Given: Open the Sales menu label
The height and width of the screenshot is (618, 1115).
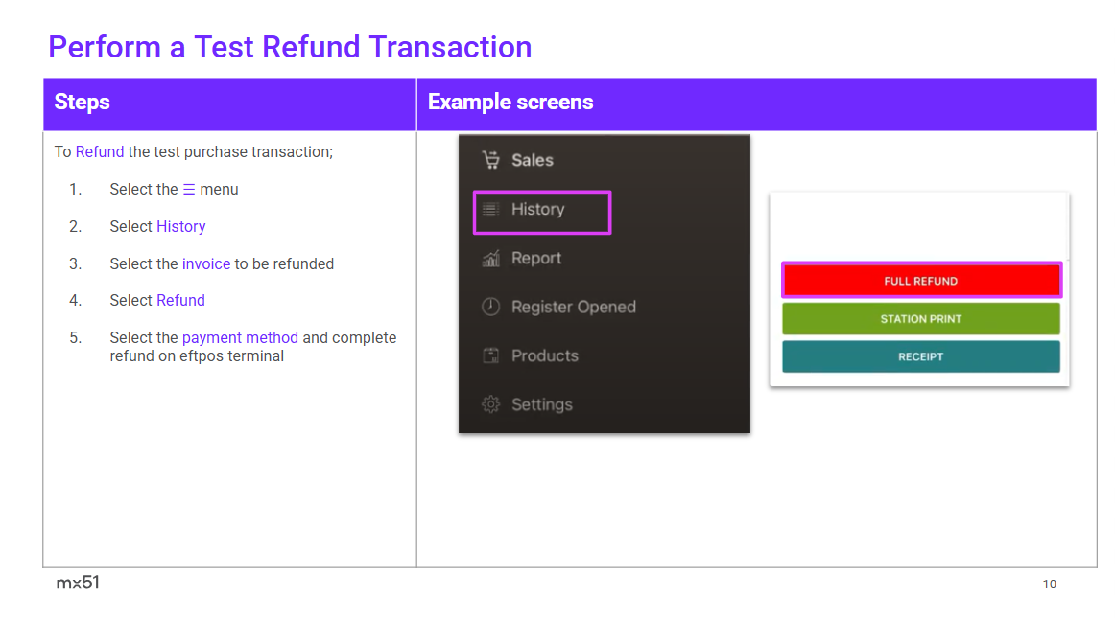Looking at the screenshot, I should coord(533,160).
